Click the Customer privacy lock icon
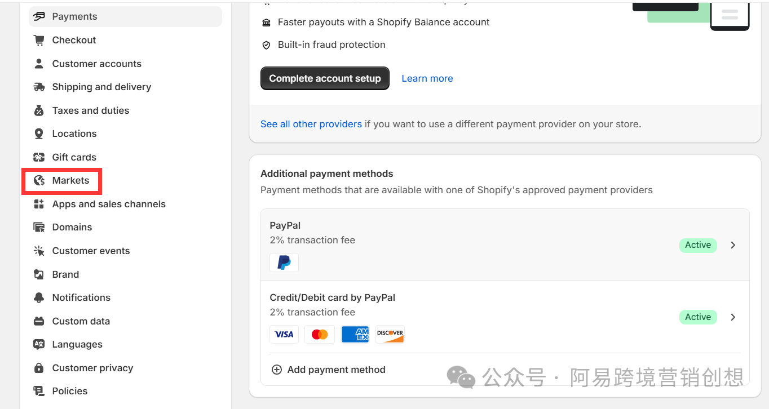769x409 pixels. [39, 368]
